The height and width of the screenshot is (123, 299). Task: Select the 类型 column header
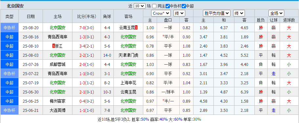(9, 16)
